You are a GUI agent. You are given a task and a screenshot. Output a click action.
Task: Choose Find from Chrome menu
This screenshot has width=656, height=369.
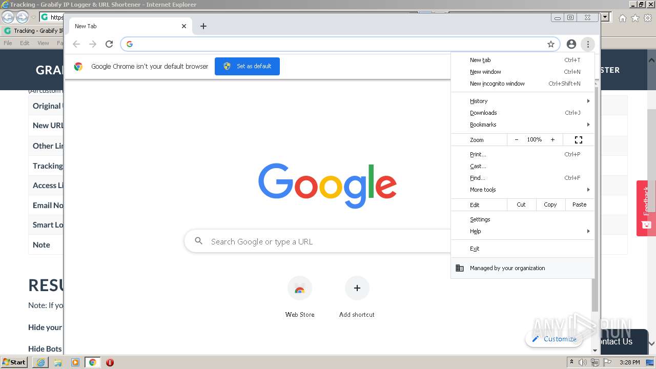tap(523, 178)
